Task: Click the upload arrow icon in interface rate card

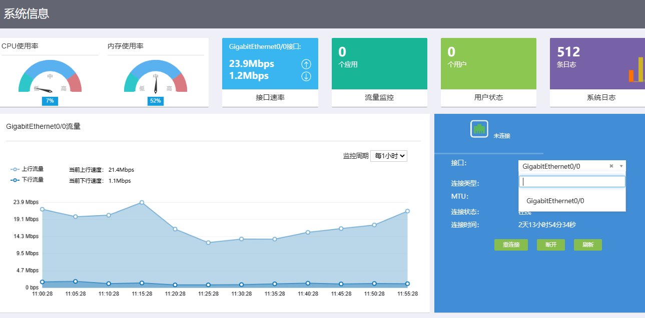Action: 306,64
